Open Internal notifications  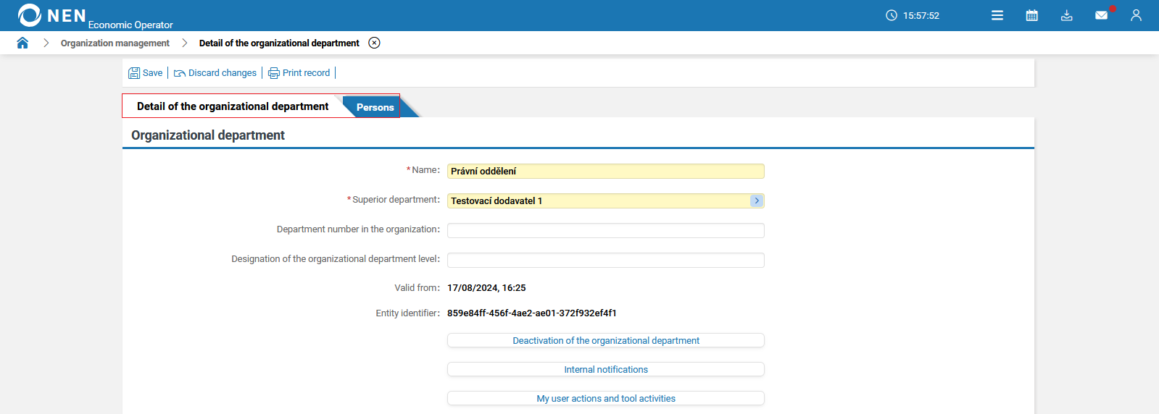point(606,369)
